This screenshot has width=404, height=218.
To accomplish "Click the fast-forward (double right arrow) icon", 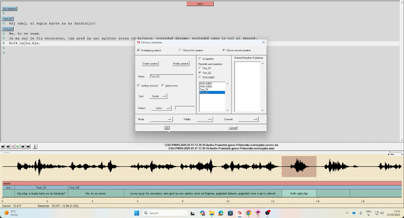I will (x=23, y=147).
